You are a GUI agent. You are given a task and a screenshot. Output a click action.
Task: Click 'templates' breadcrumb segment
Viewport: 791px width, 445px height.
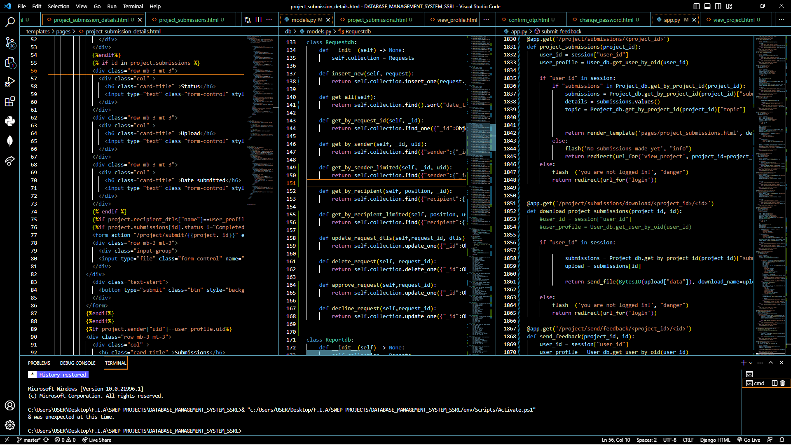38,31
